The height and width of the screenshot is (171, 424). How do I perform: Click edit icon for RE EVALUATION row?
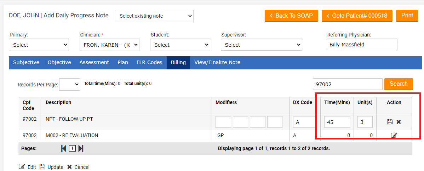[x=394, y=135]
